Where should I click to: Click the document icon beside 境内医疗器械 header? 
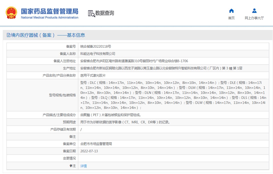[8, 35]
